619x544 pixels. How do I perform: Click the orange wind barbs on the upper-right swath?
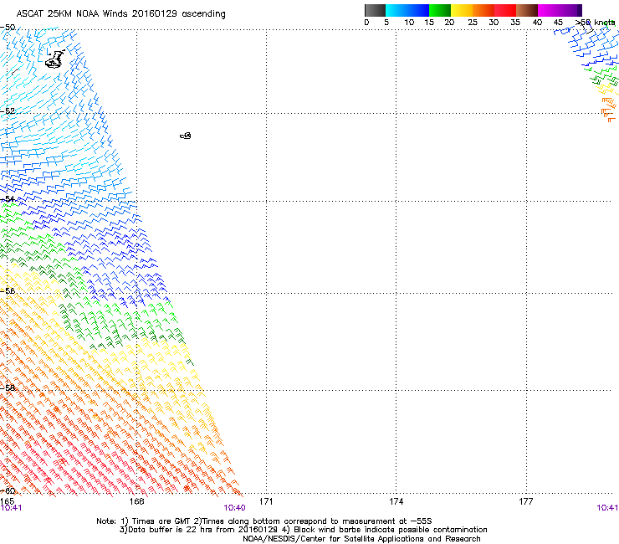[608, 110]
